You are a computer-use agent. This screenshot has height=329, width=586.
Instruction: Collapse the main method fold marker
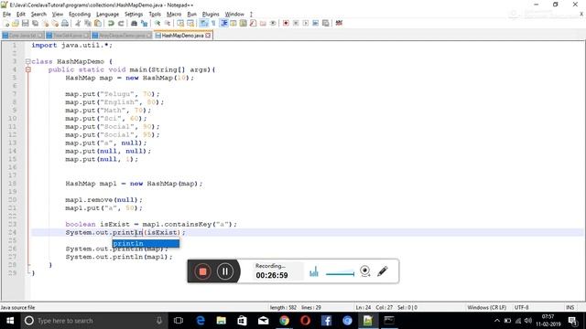[28, 69]
